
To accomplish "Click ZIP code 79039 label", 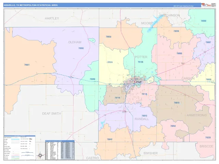I will pyautogui.click(x=208, y=80).
